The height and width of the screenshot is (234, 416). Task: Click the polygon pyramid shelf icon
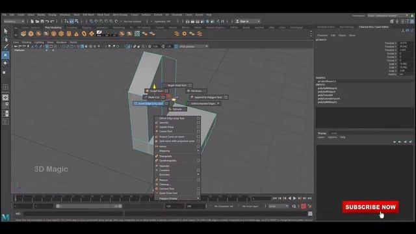(x=77, y=34)
